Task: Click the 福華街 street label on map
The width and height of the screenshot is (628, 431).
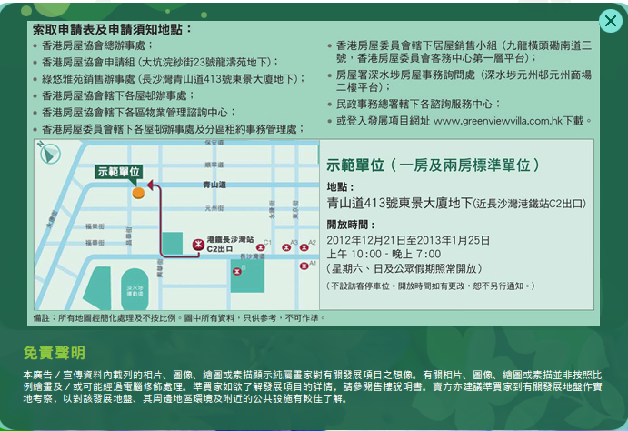Action: click(95, 243)
